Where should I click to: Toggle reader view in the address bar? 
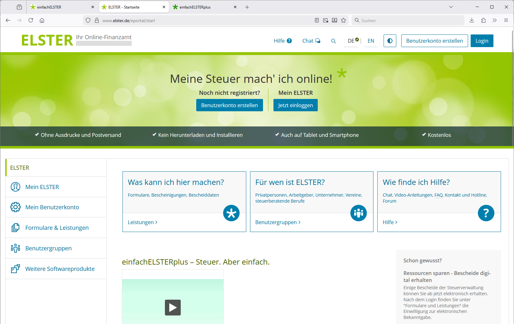click(x=317, y=20)
